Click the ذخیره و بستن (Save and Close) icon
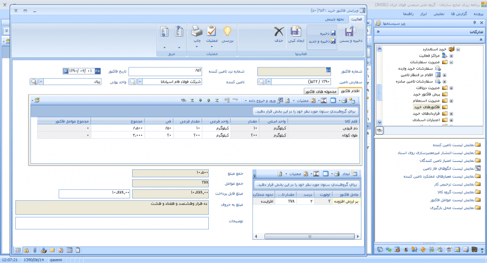487x263 pixels. coord(350,32)
